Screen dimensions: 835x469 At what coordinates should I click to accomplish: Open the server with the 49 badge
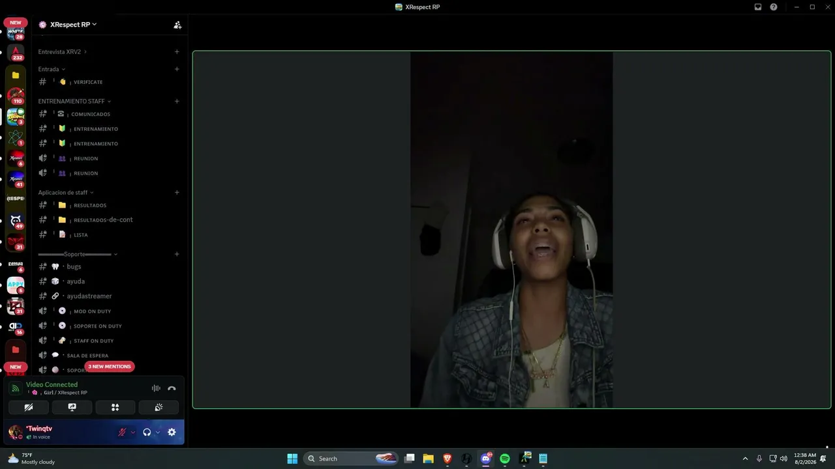16,221
